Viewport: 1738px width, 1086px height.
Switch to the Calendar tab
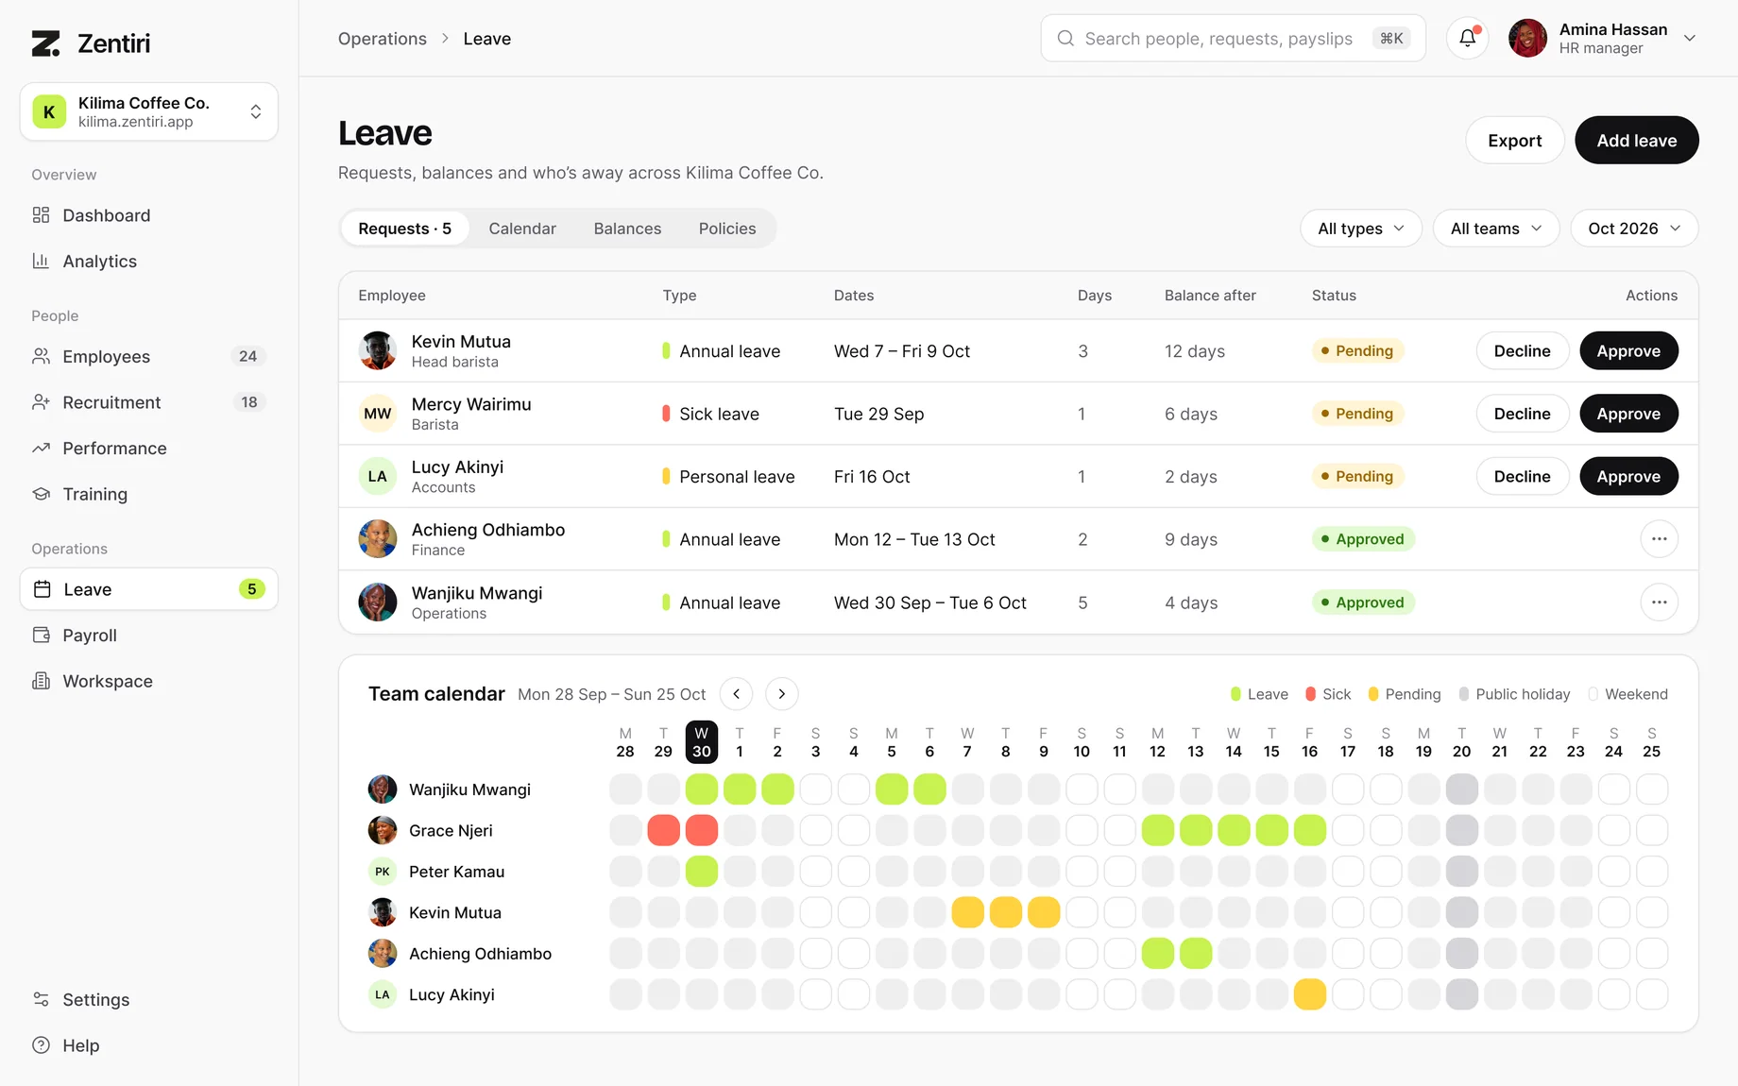[x=522, y=229]
